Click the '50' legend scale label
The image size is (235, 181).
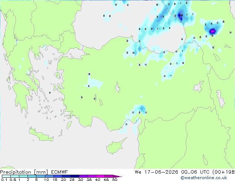coord(115,180)
